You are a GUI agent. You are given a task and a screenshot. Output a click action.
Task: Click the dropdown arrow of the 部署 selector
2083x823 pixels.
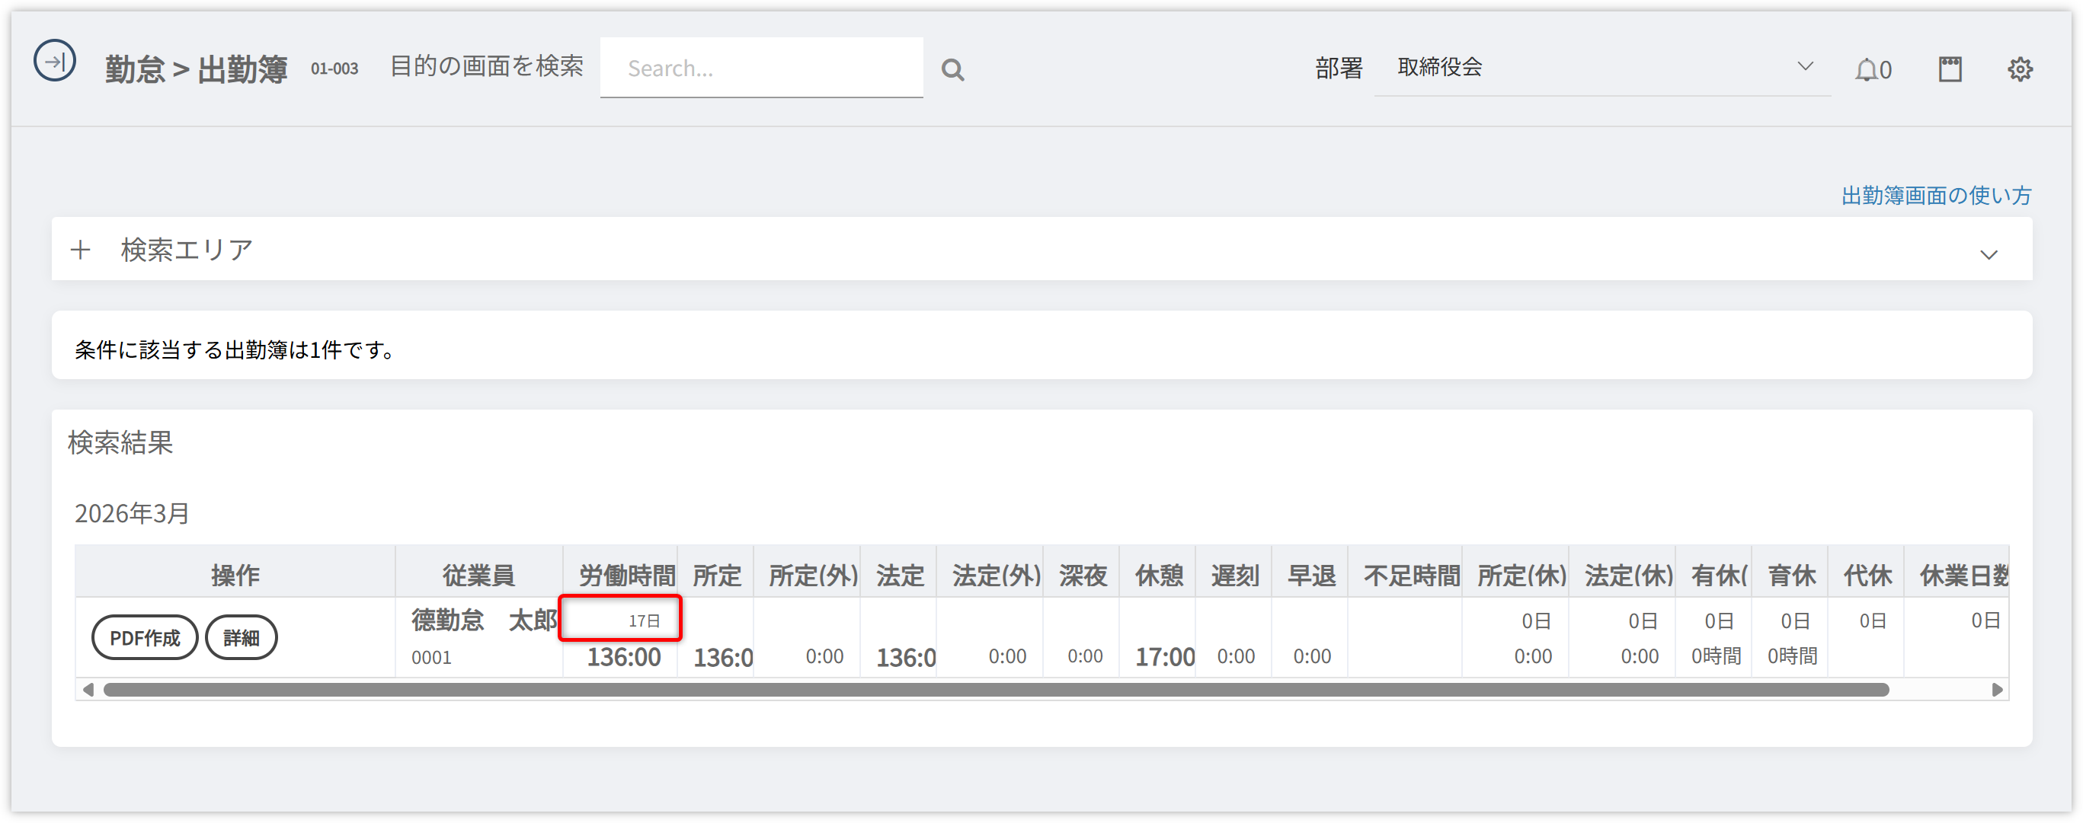coord(1805,67)
